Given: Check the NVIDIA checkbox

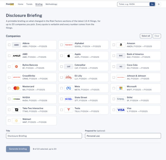Looking at the screenshot, I should [9, 99].
